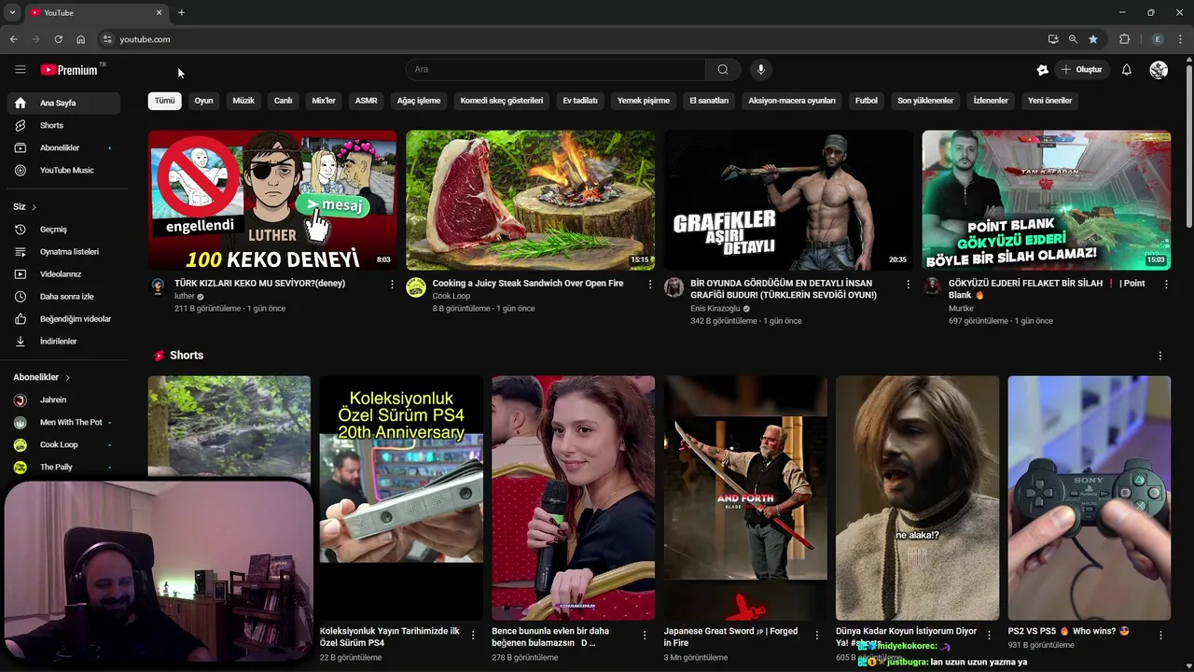Reload the page in Chrome
The image size is (1194, 672).
(x=58, y=39)
